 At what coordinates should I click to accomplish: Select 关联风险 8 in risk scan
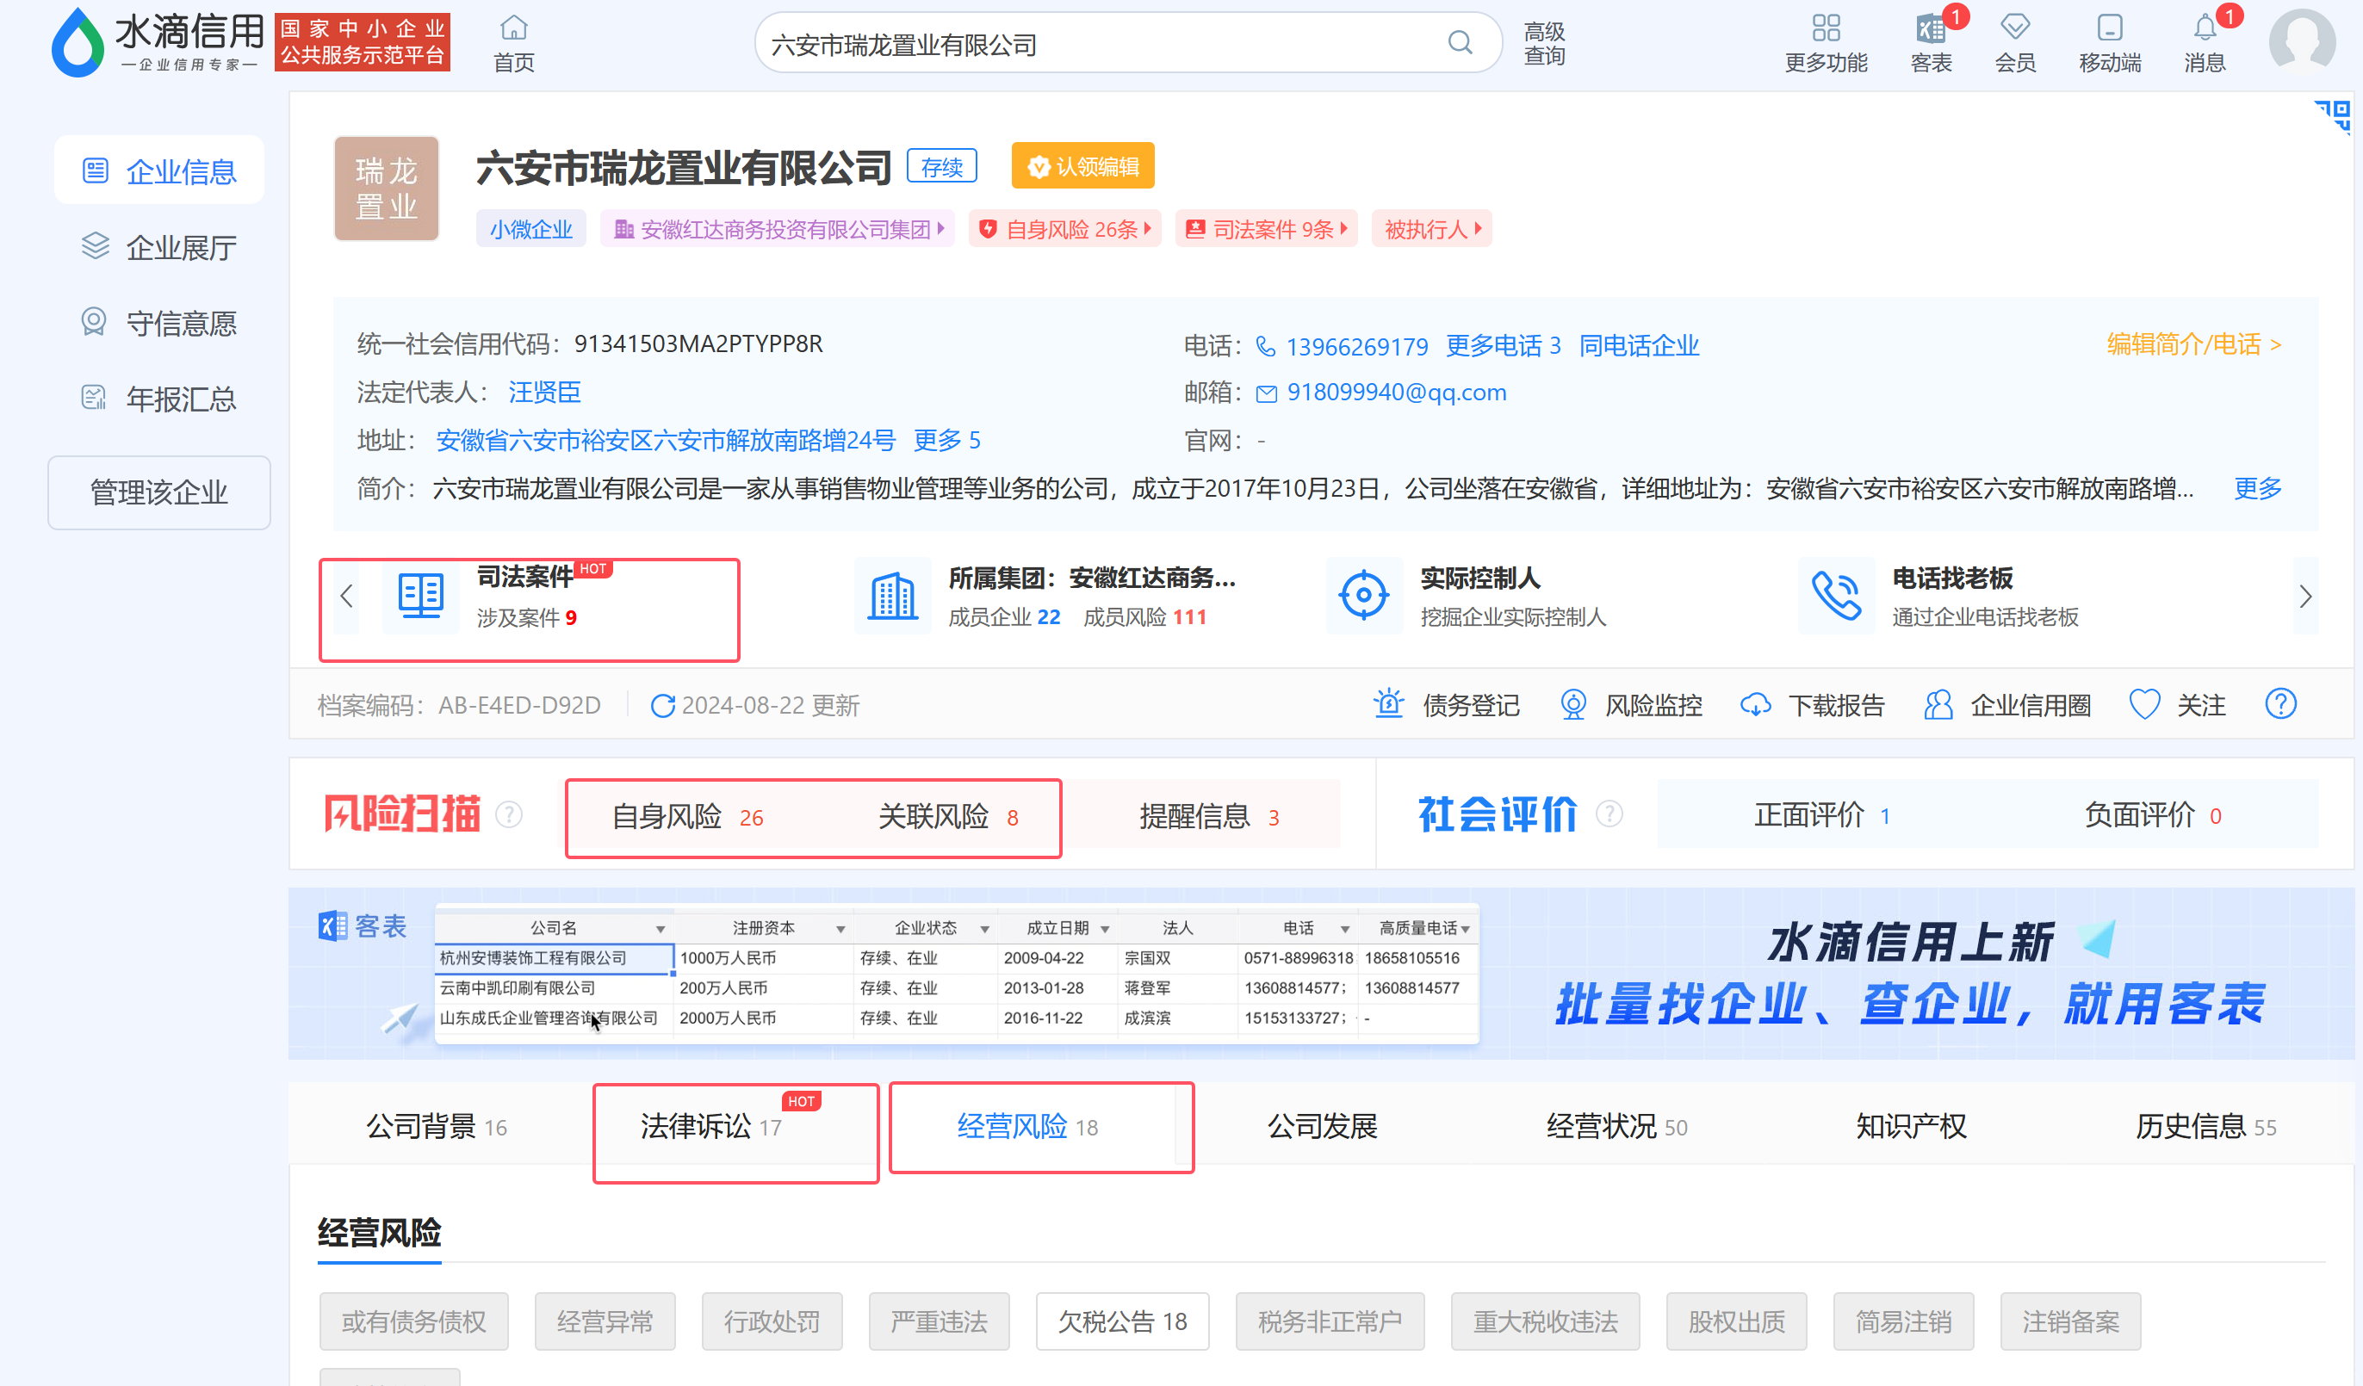947,816
